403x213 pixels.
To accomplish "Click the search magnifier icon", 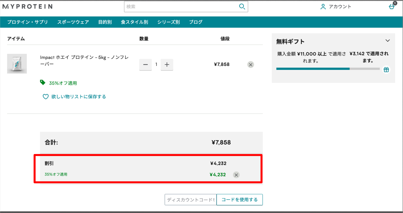I will tap(242, 7).
